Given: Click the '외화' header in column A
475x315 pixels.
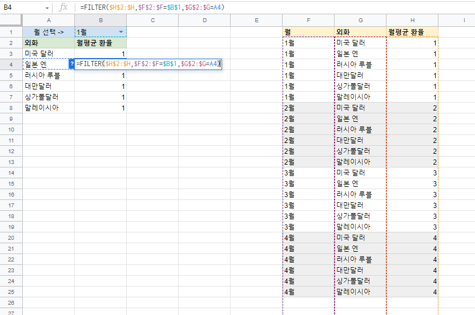Looking at the screenshot, I should pyautogui.click(x=49, y=43).
